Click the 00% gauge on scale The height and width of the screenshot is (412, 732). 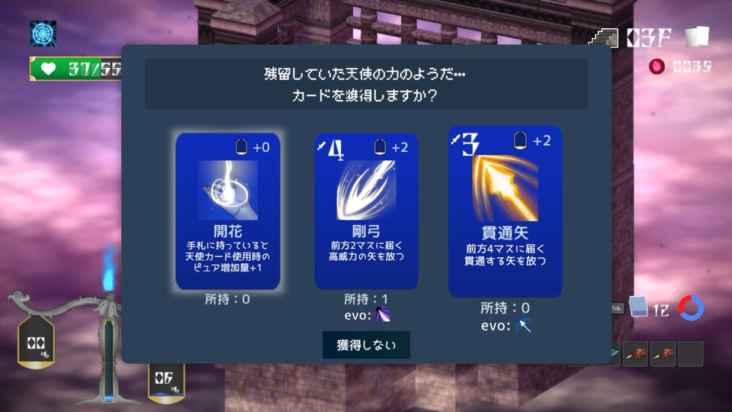[36, 342]
